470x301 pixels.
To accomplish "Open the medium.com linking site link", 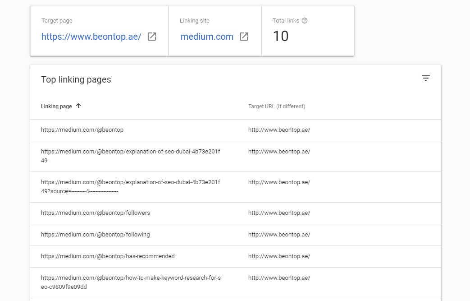I will point(207,37).
